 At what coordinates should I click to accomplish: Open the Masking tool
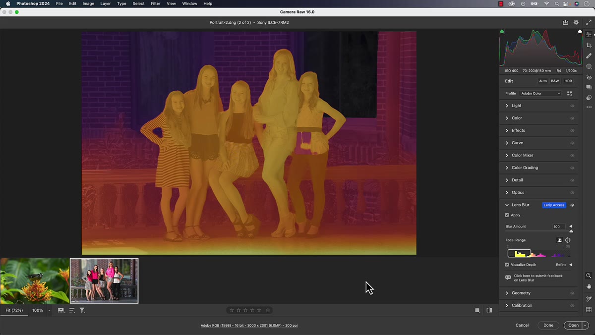point(589,66)
